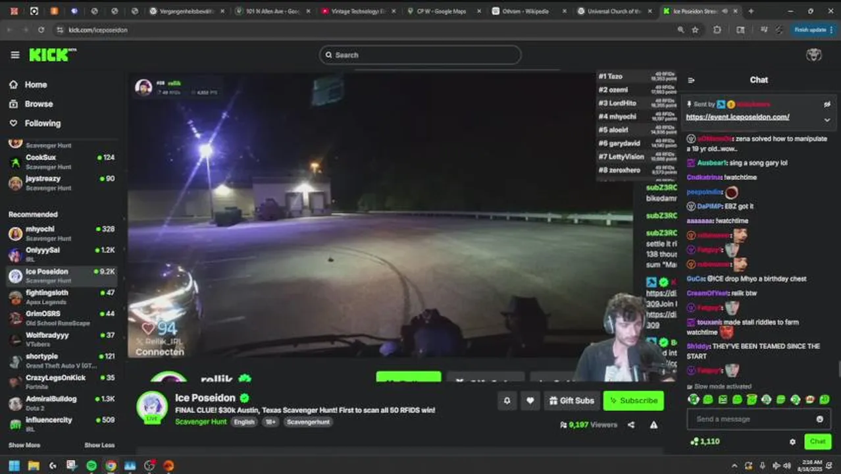The height and width of the screenshot is (474, 841).
Task: Open fightingsloth recommended channel
Action: [x=62, y=297]
